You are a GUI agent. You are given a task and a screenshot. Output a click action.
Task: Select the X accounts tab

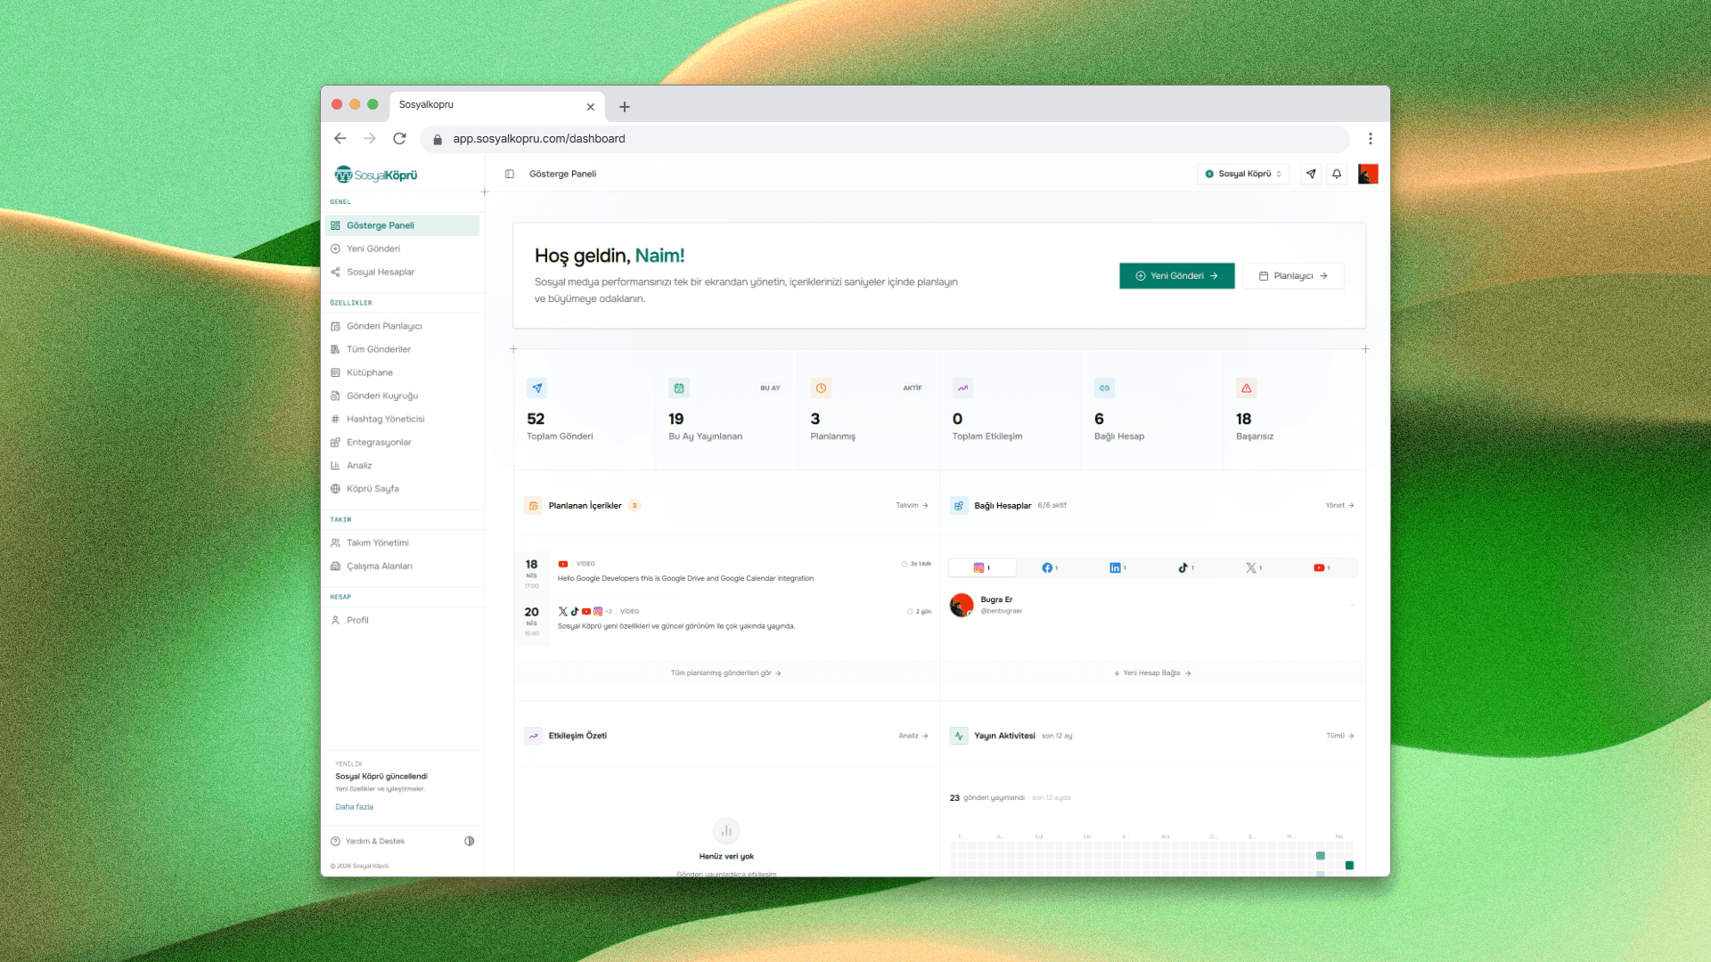(x=1254, y=567)
